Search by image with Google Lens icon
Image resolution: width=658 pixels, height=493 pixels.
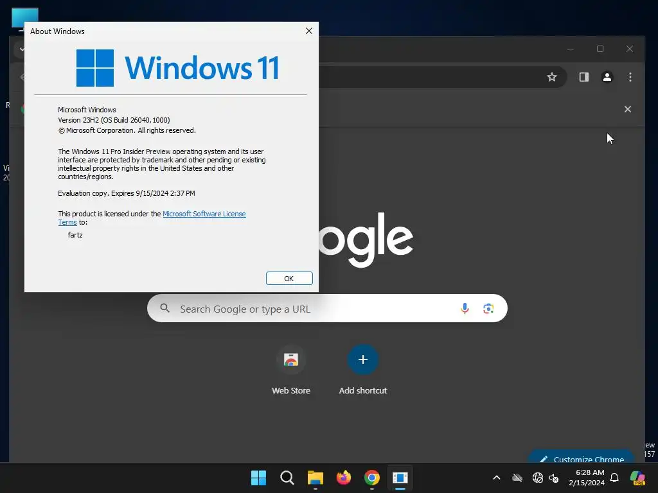[488, 309]
